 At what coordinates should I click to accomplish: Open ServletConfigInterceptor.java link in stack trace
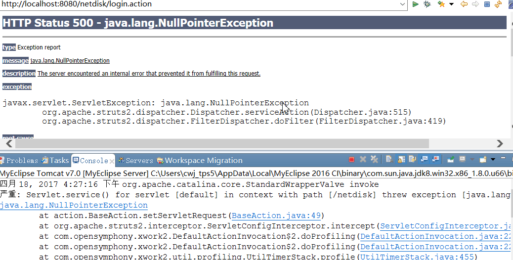click(x=445, y=226)
